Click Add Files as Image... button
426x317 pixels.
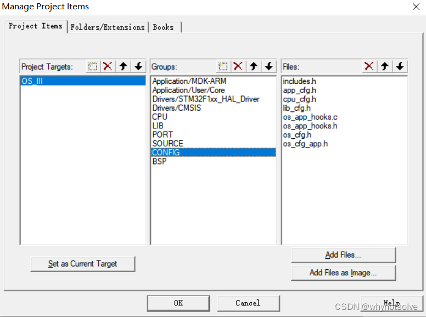coord(343,273)
